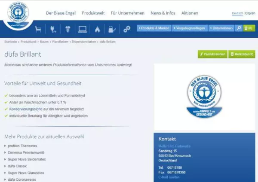Click the Mehr Produkte zur aktuellen Auswahl heading
258x182 pixels.
[x=44, y=136]
